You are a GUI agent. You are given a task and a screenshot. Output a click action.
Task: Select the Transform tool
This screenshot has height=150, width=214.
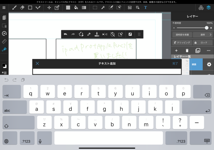click(57, 8)
